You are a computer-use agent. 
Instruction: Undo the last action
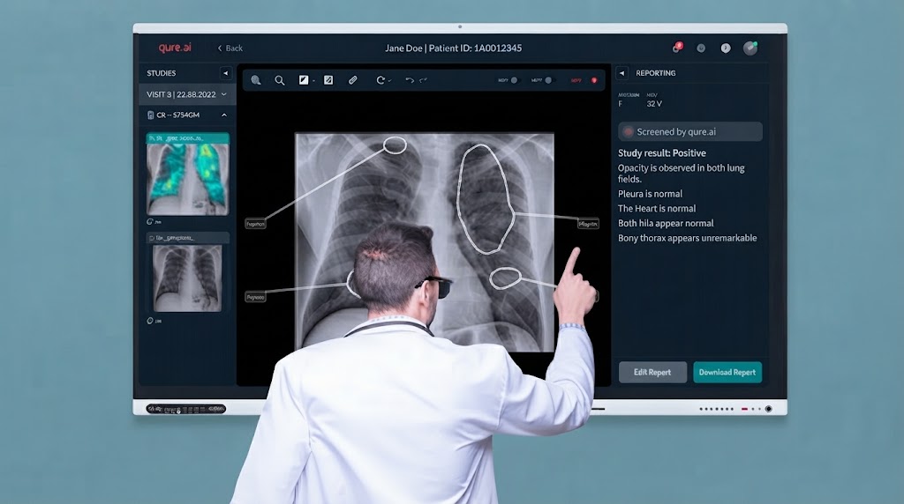click(x=410, y=80)
